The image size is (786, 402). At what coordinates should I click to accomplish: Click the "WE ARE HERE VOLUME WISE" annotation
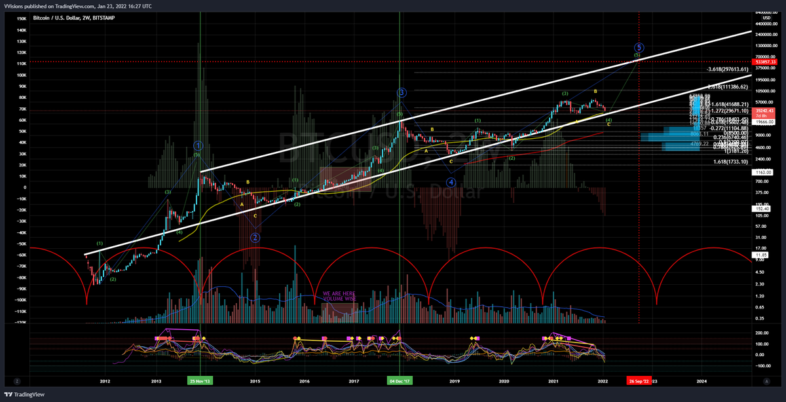(338, 295)
